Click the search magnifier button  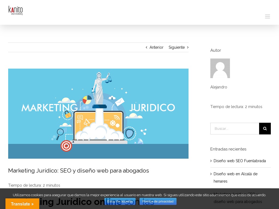265,128
